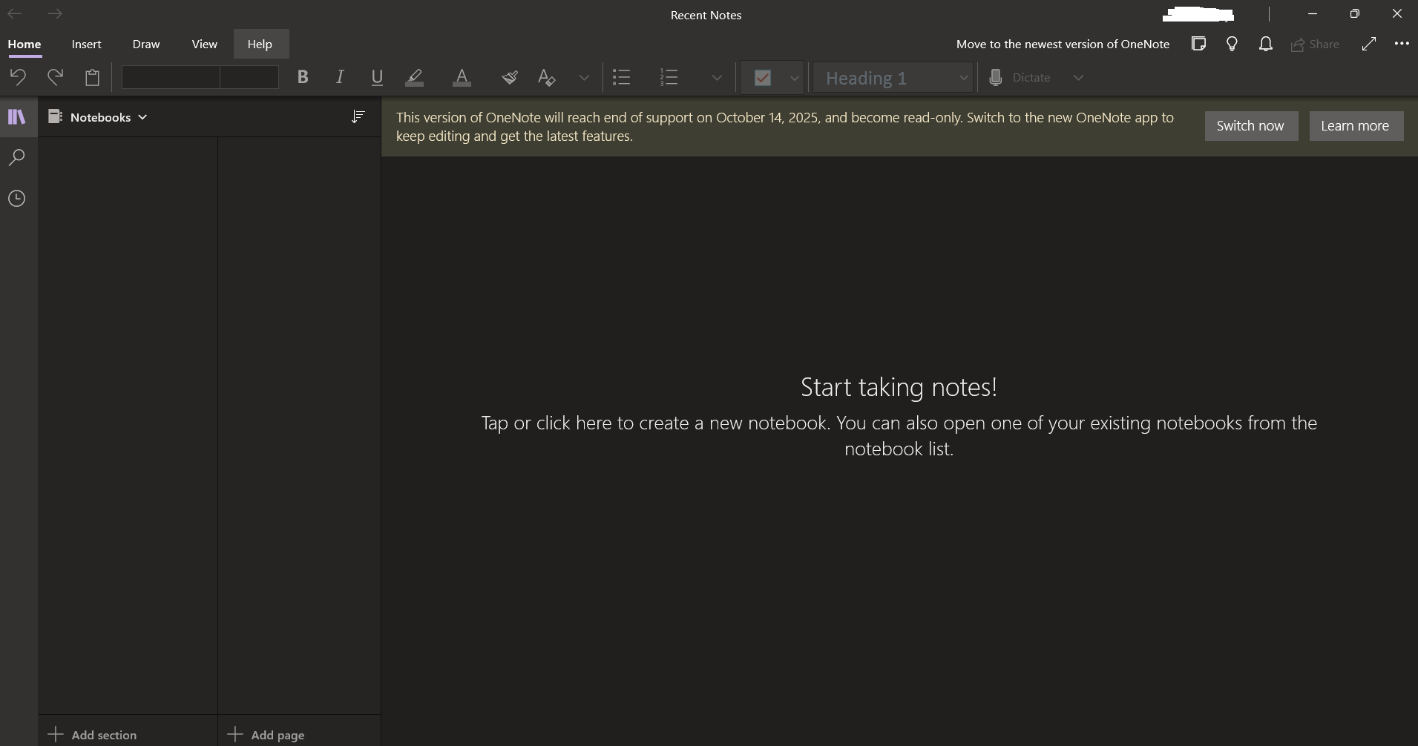Open the feed pane icon
Viewport: 1418px width, 746px height.
1198,44
